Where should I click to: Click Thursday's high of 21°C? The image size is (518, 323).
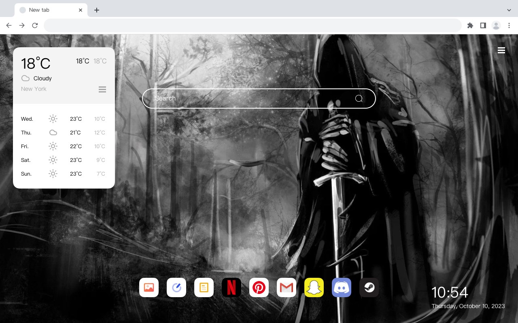75,132
